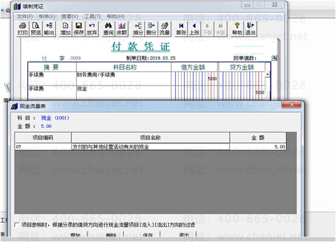Viewport: 336px width, 242px height.
Task: Open the 文件(F) menu
Action: (25, 16)
